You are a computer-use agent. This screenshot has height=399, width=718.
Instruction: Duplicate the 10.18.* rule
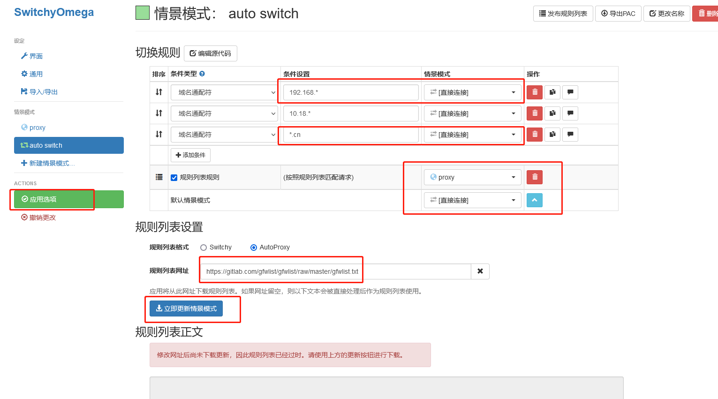(552, 113)
